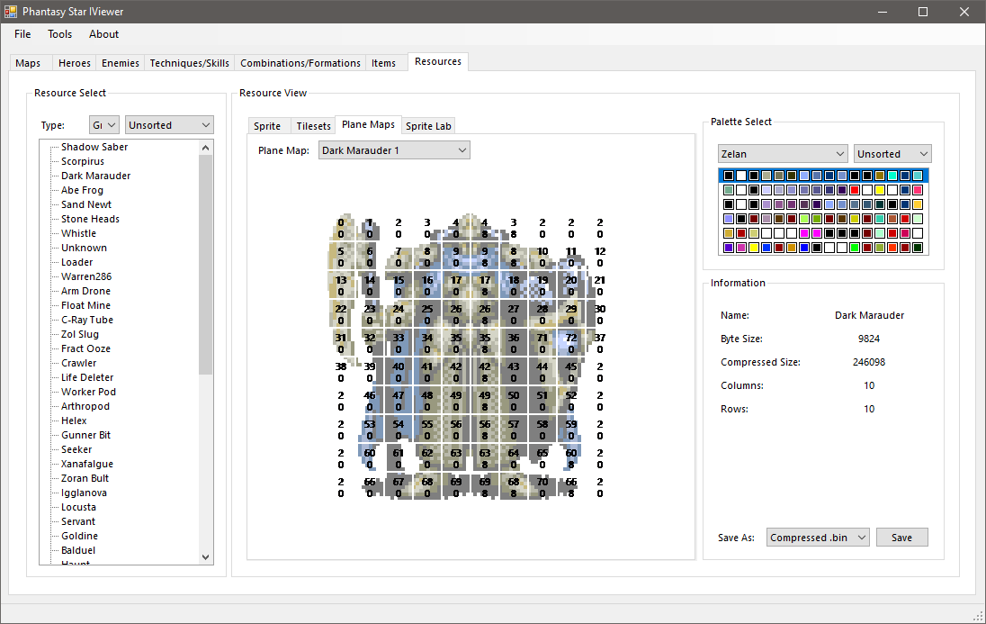Pick Crawler from the resource list
The width and height of the screenshot is (986, 624).
click(78, 363)
